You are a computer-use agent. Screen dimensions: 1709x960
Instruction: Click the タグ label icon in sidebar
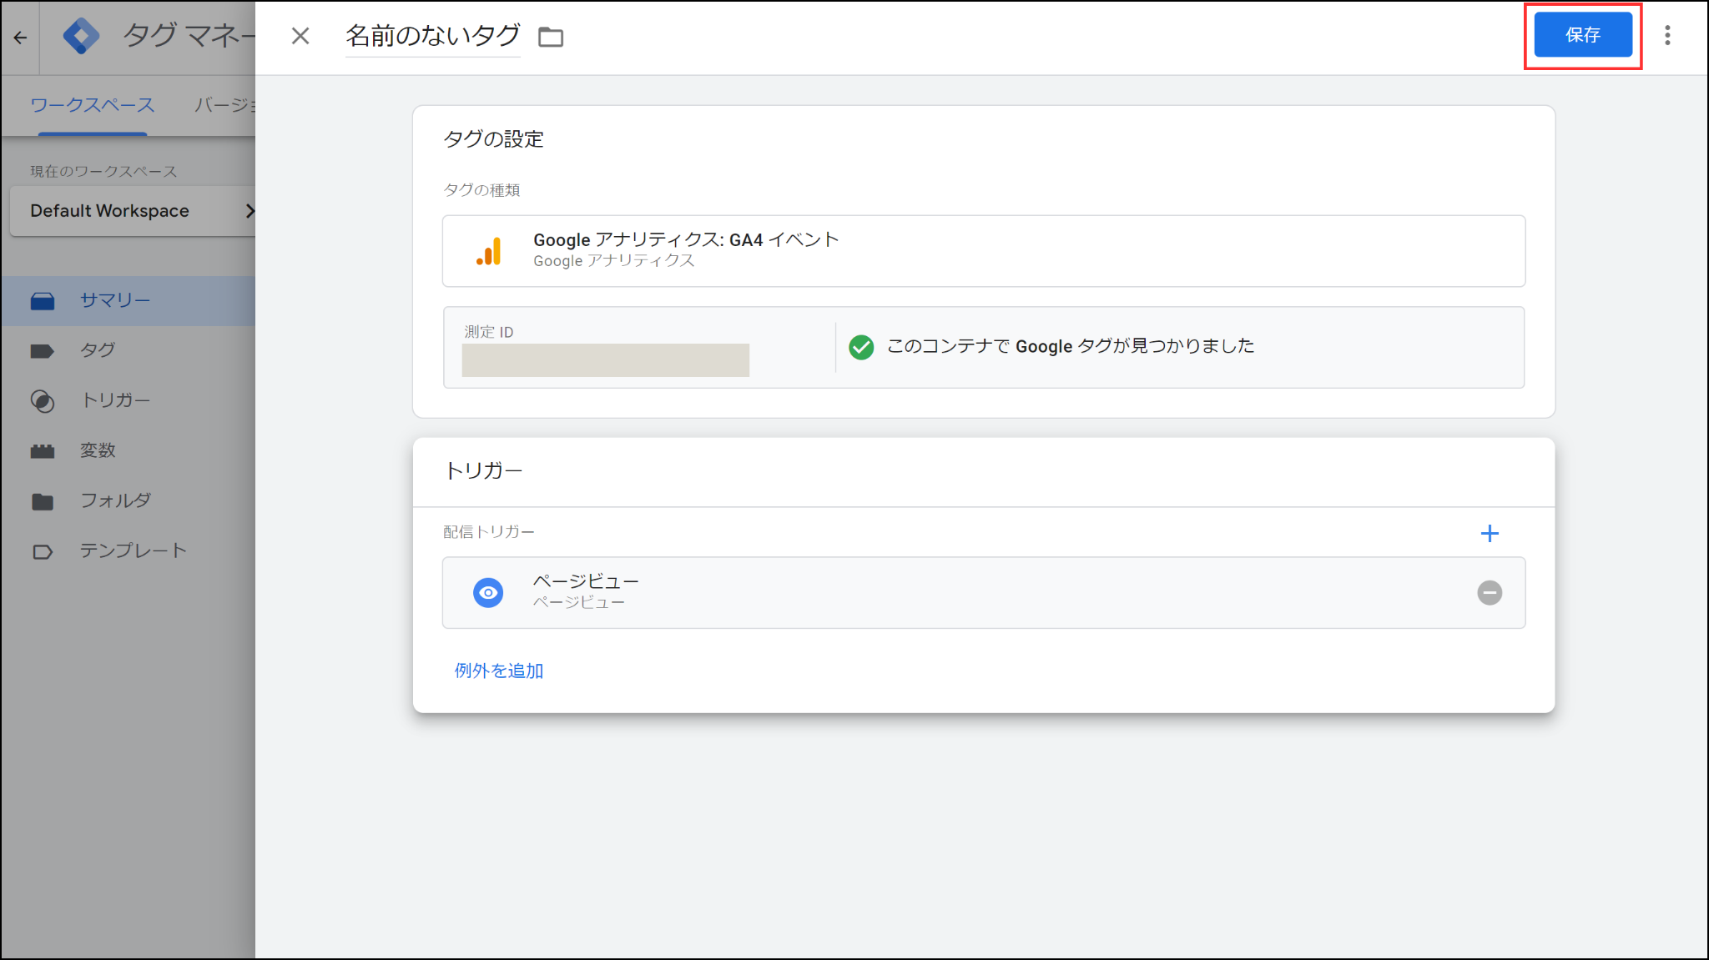click(x=43, y=351)
